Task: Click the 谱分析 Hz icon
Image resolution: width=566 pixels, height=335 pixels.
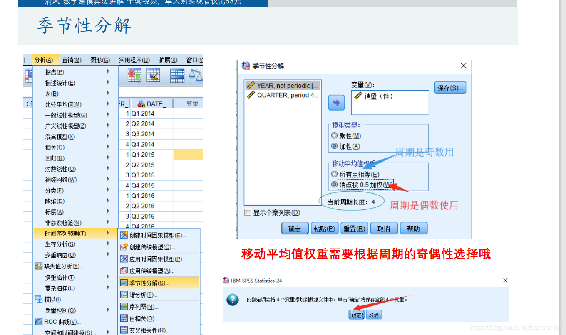Action: (124, 295)
